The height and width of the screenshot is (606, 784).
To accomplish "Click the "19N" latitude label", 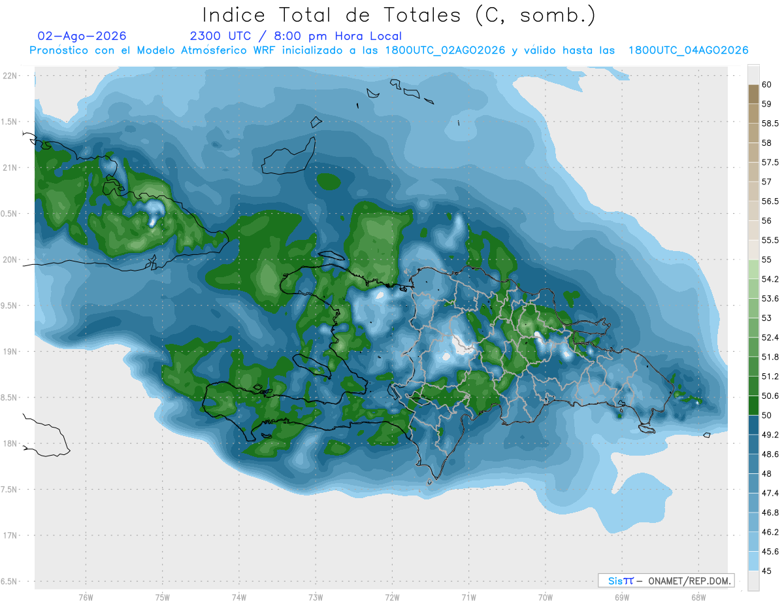I will 10,352.
